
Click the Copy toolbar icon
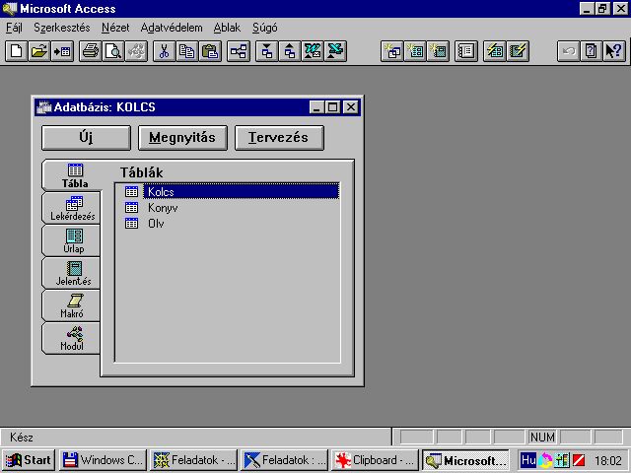pos(187,51)
